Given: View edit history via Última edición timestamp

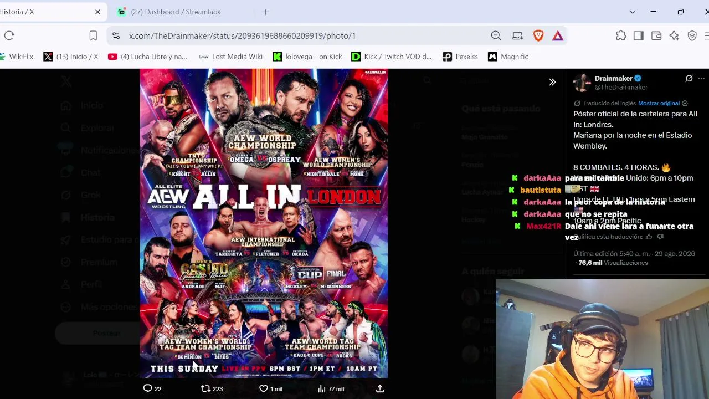Looking at the screenshot, I should tap(634, 254).
